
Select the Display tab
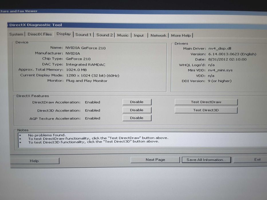(64, 34)
